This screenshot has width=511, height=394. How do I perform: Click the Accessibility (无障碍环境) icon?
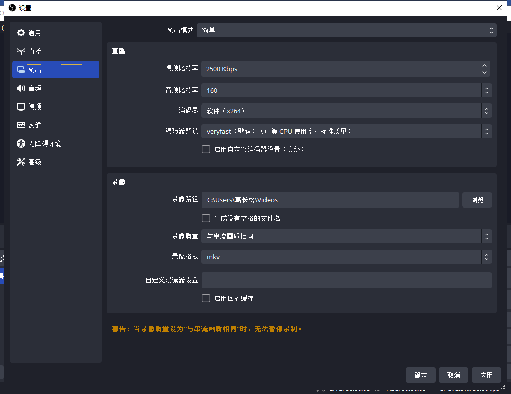click(21, 143)
